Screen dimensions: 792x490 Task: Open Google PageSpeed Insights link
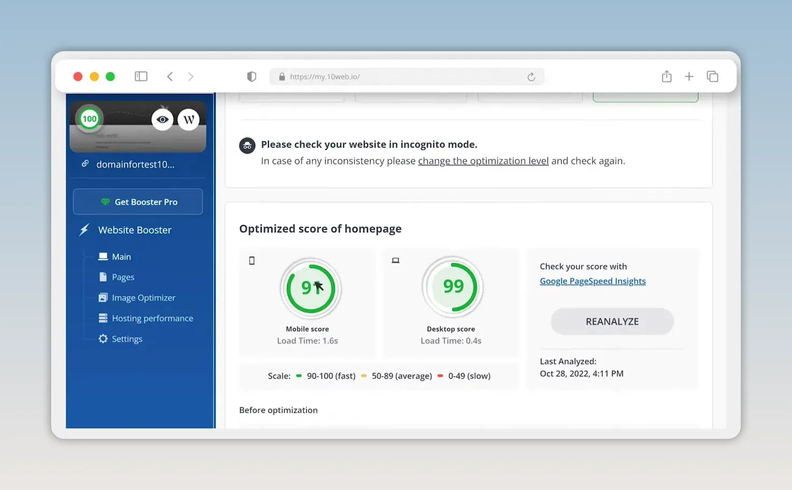click(593, 281)
